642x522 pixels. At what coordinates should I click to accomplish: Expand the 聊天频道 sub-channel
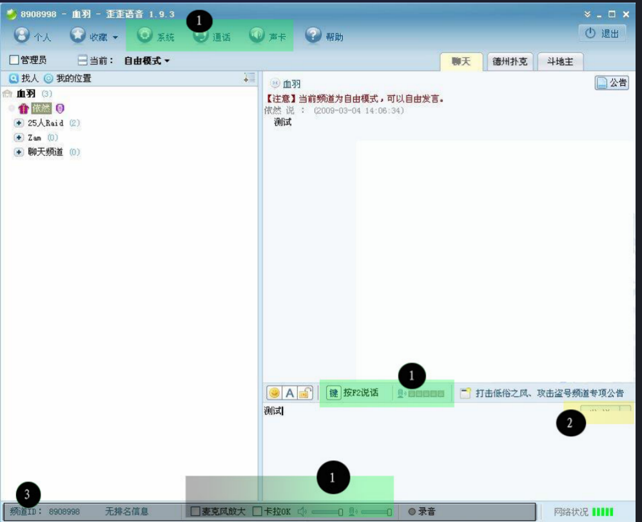tap(19, 152)
